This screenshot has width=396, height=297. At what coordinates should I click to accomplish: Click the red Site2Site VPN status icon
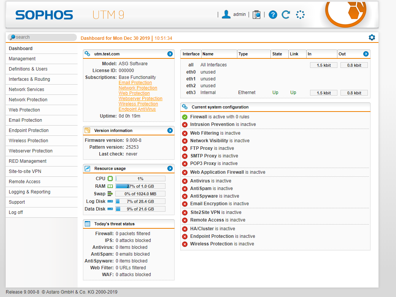tap(185, 213)
